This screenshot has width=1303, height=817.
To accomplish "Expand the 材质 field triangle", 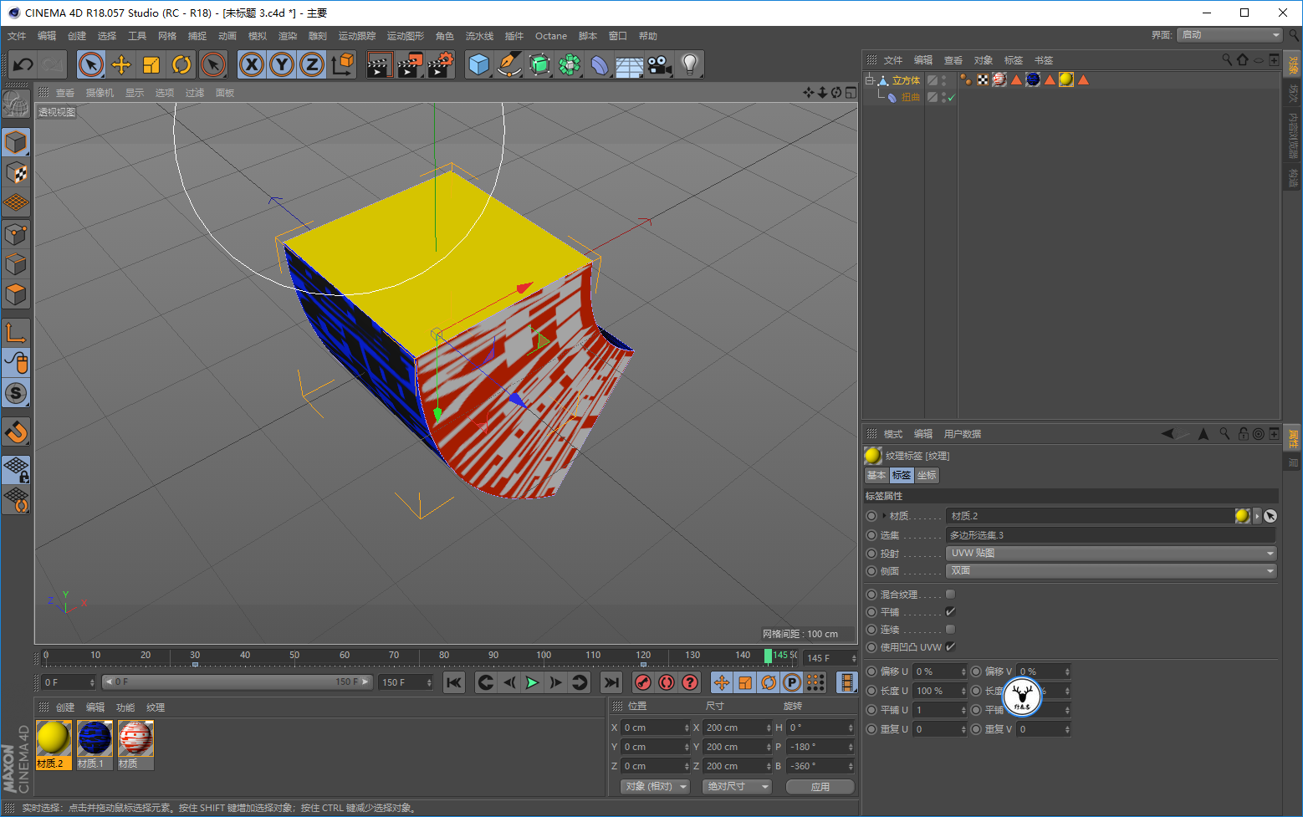I will pos(884,516).
